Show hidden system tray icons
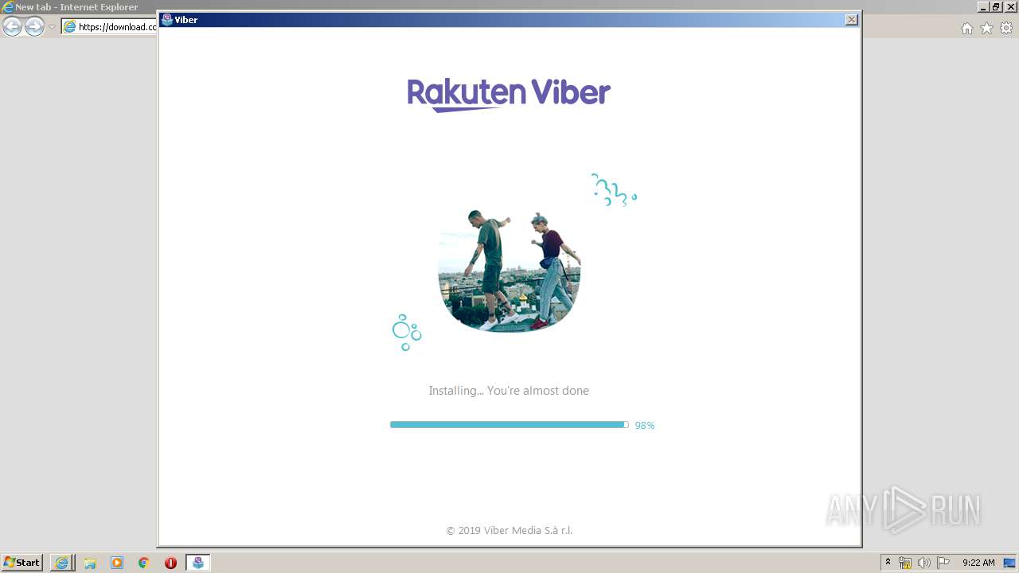This screenshot has width=1019, height=573. coord(888,563)
